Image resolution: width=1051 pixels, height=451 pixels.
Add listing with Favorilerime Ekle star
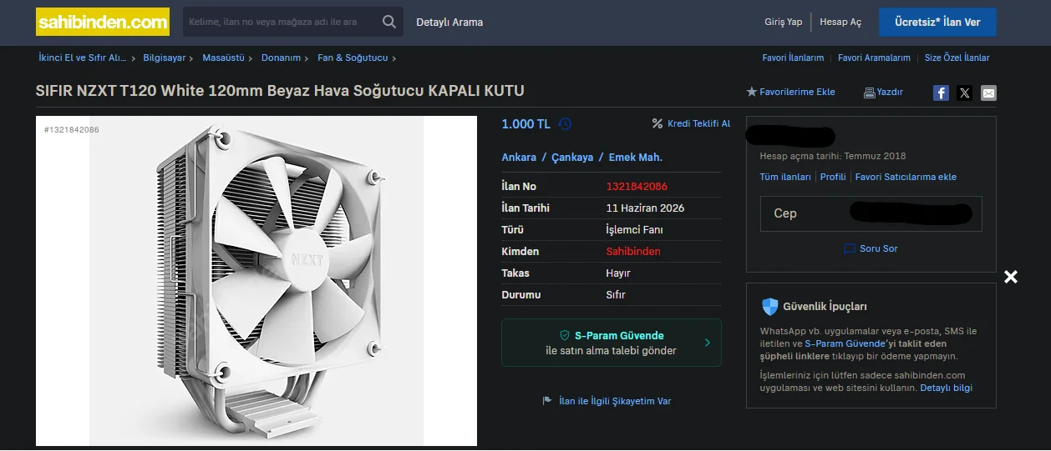tap(751, 92)
